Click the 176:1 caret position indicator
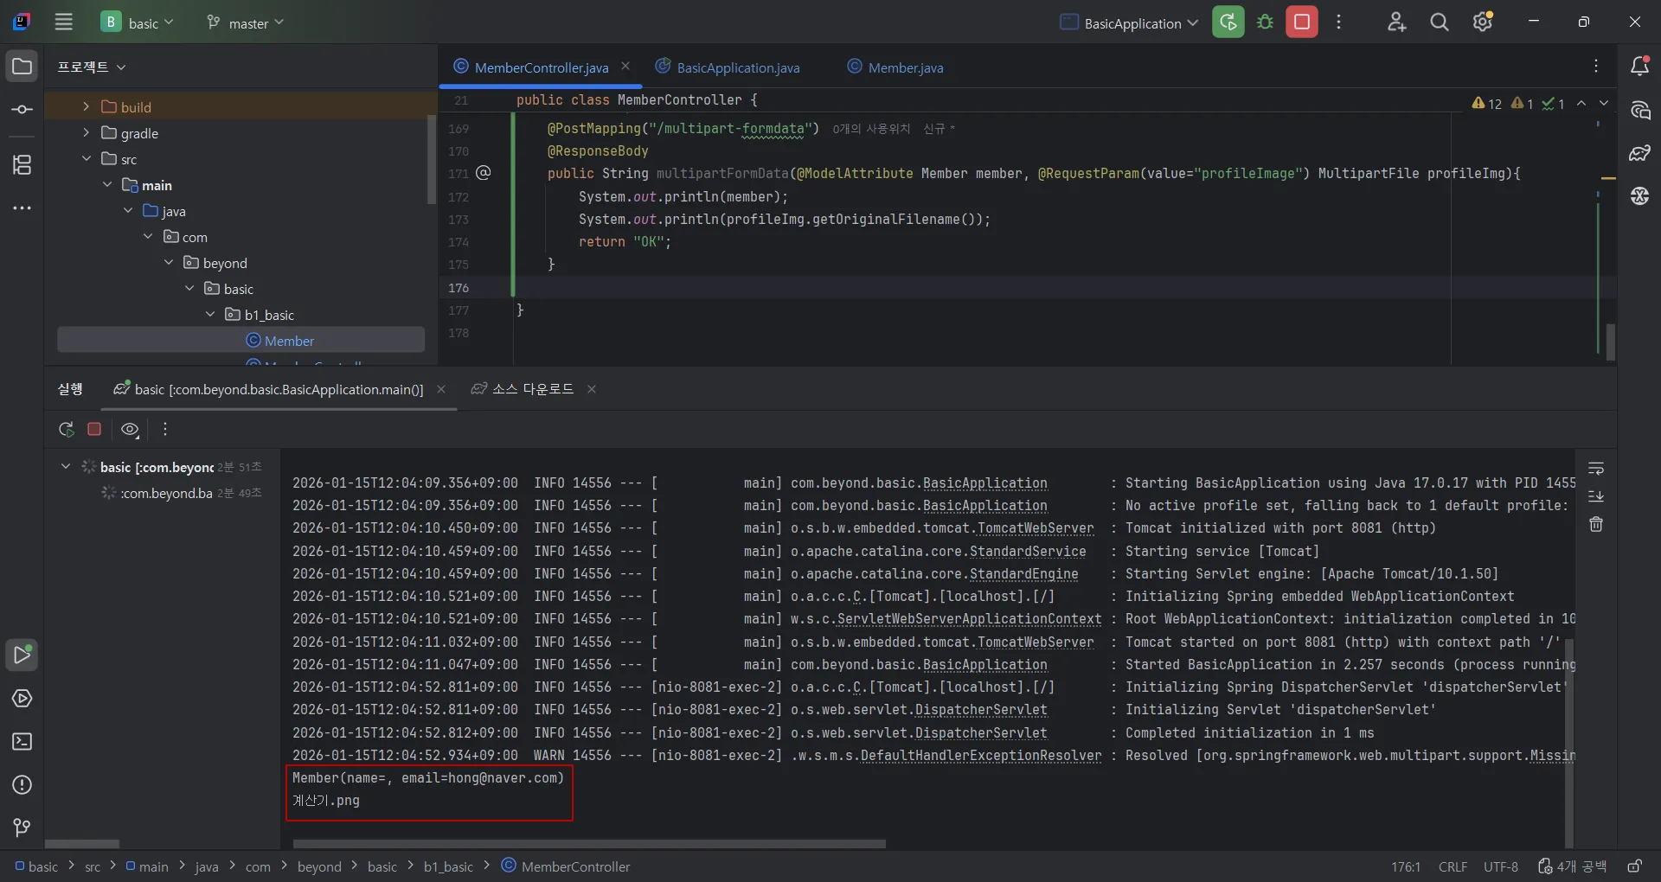This screenshot has width=1661, height=882. 1406,866
